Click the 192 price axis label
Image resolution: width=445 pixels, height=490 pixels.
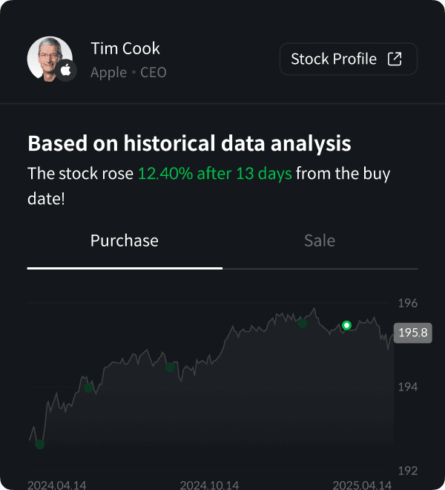coord(409,470)
